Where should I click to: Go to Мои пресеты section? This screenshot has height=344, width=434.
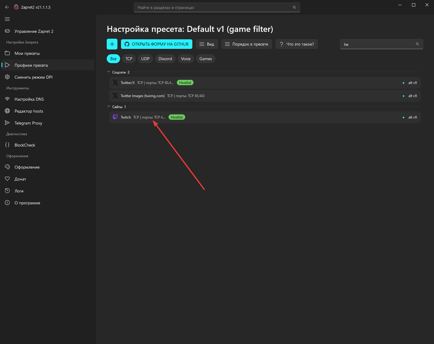pyautogui.click(x=48, y=53)
